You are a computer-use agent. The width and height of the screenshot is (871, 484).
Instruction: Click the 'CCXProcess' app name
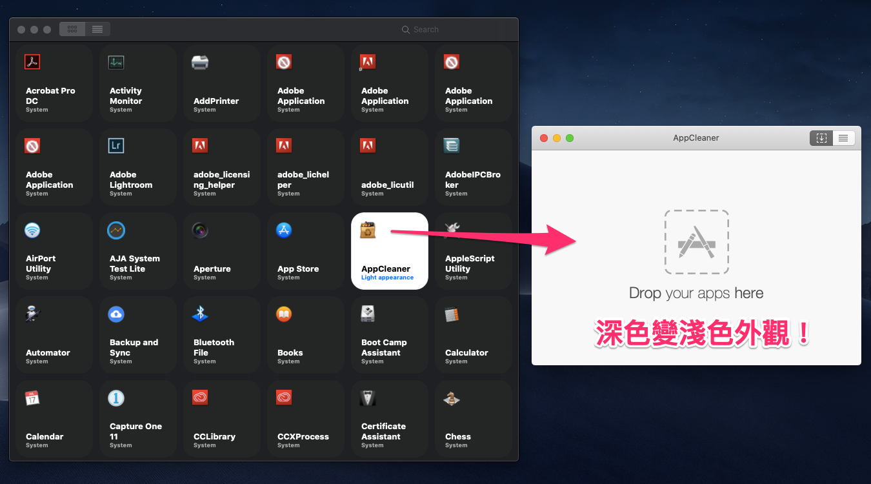[x=303, y=436]
